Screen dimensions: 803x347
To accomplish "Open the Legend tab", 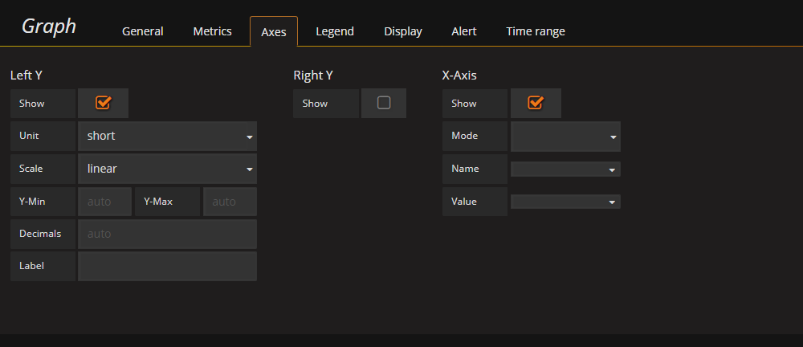I will [334, 31].
